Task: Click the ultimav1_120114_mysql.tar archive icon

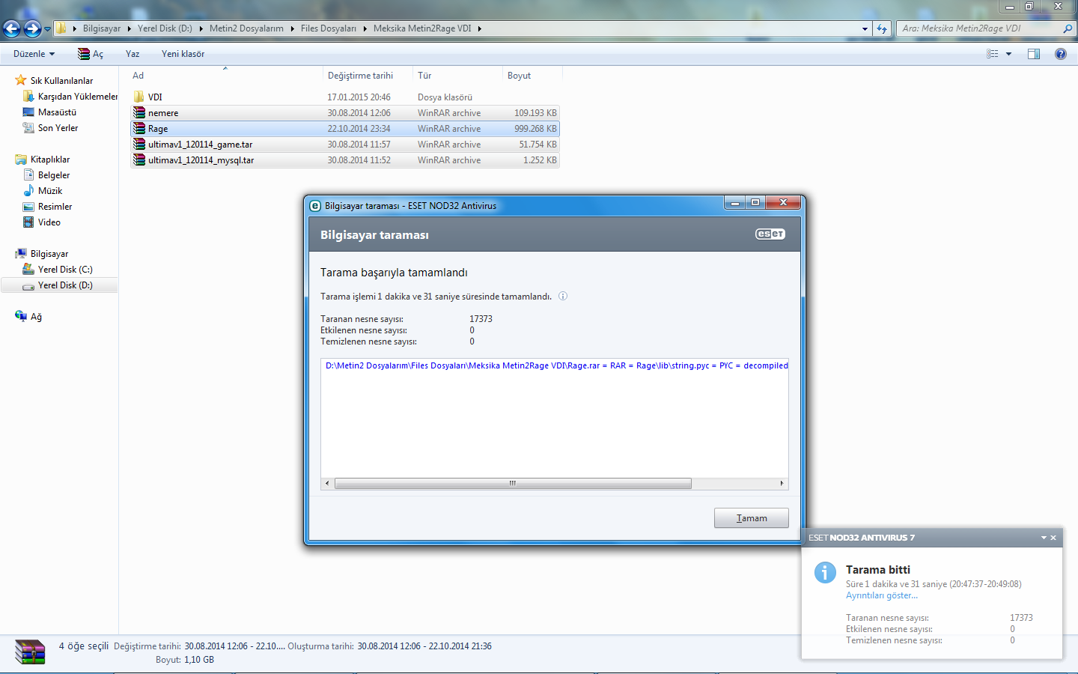Action: coord(139,160)
